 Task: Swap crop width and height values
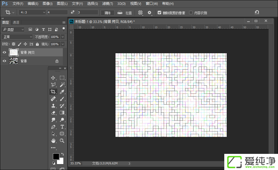click(x=73, y=12)
